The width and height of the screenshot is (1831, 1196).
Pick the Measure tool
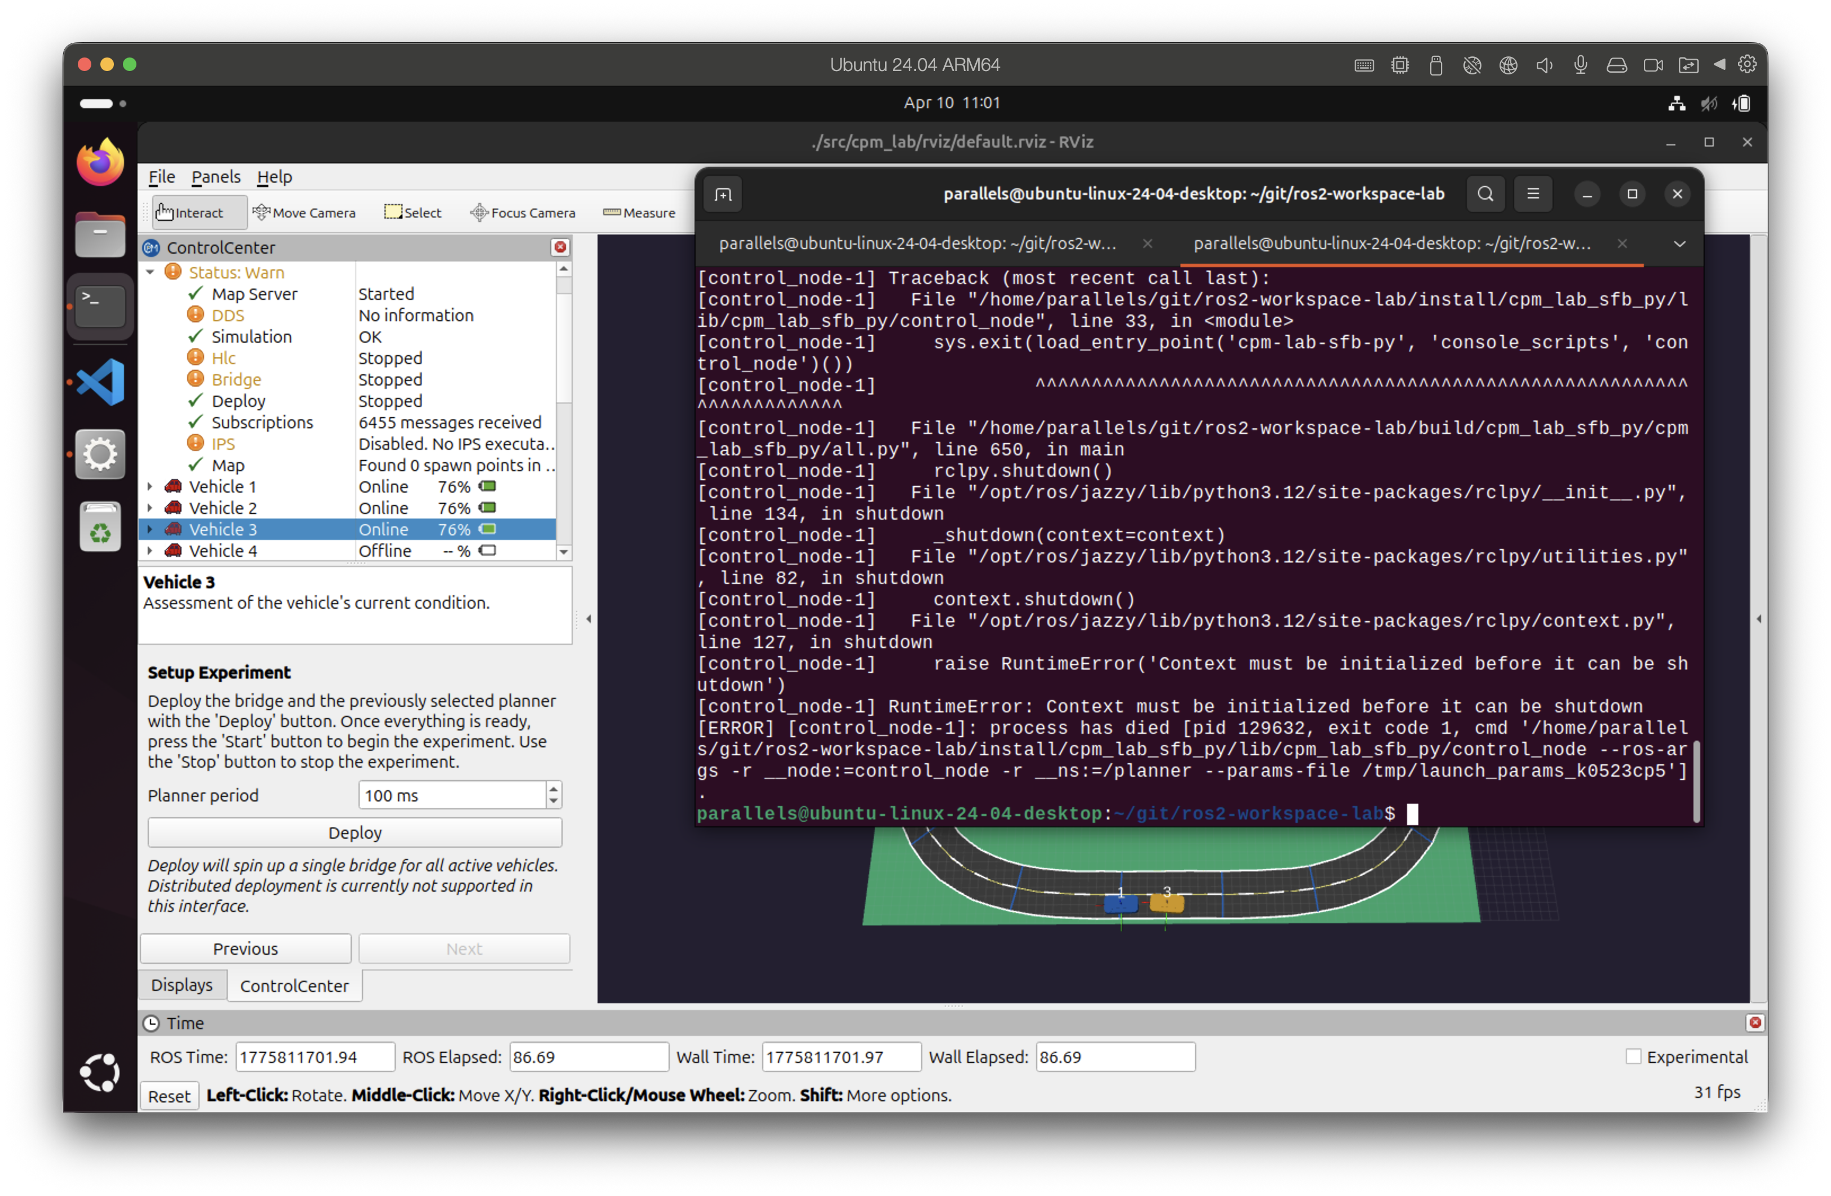[x=639, y=213]
